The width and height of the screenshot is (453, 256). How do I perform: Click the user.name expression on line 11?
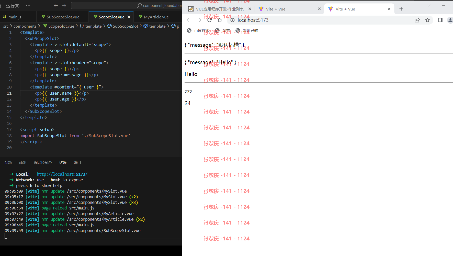click(x=60, y=93)
